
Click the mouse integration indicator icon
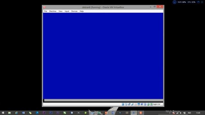[148, 104]
